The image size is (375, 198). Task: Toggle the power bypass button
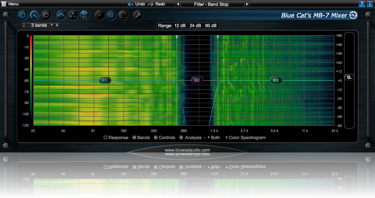pos(23,15)
